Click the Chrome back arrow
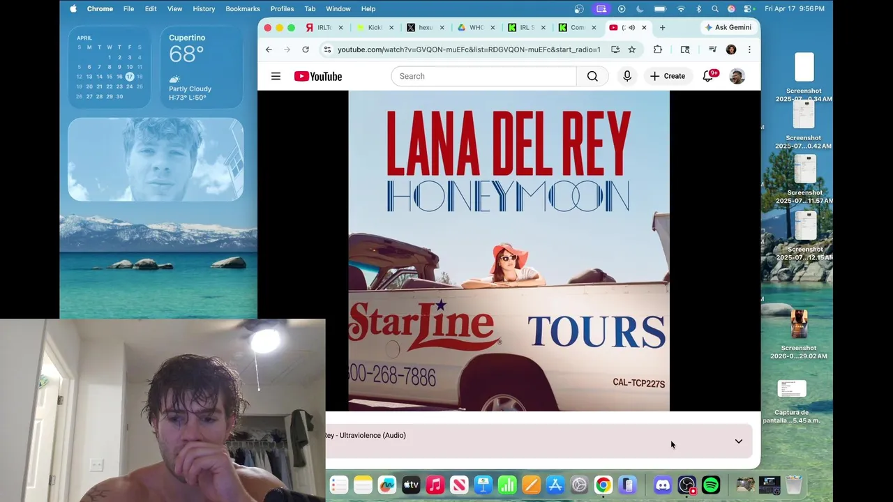The width and height of the screenshot is (893, 502). coord(269,50)
